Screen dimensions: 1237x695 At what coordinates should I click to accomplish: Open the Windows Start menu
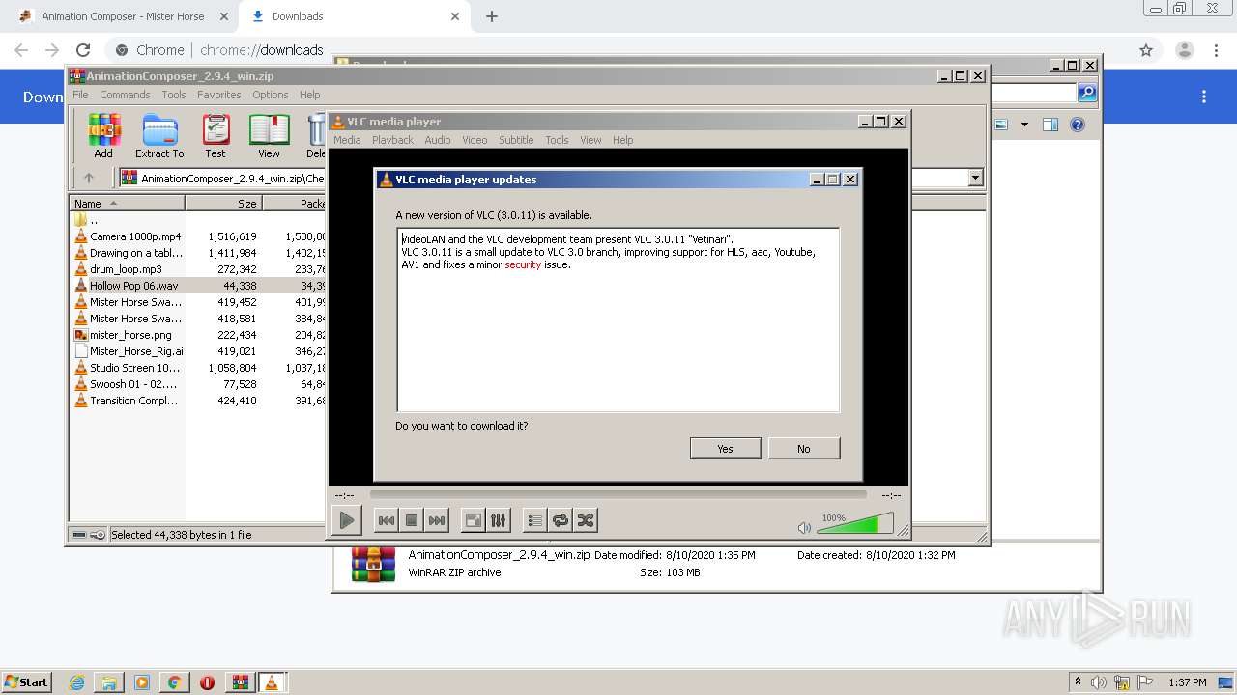[x=26, y=681]
